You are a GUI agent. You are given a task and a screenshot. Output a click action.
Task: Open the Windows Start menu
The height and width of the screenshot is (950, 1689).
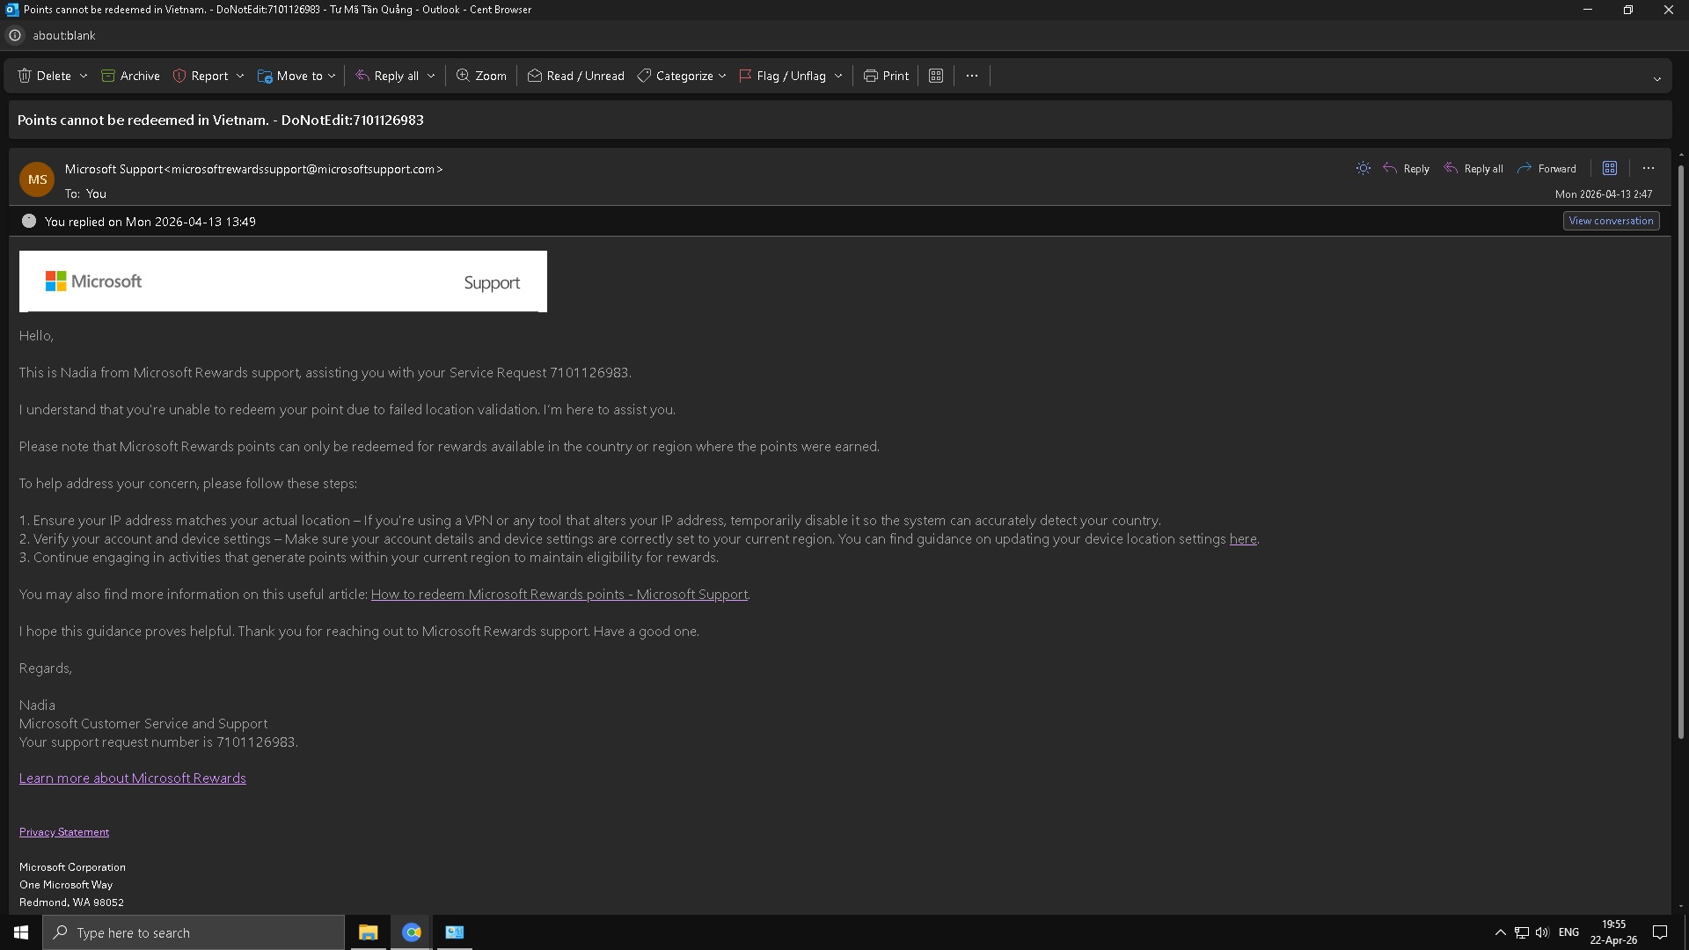coord(21,932)
